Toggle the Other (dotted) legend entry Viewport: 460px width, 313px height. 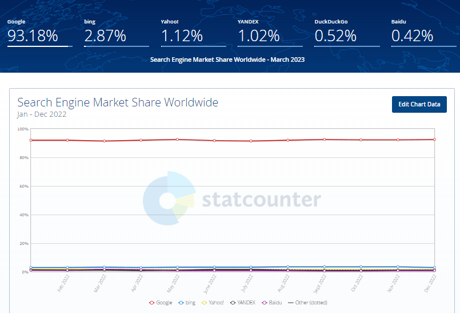point(307,303)
